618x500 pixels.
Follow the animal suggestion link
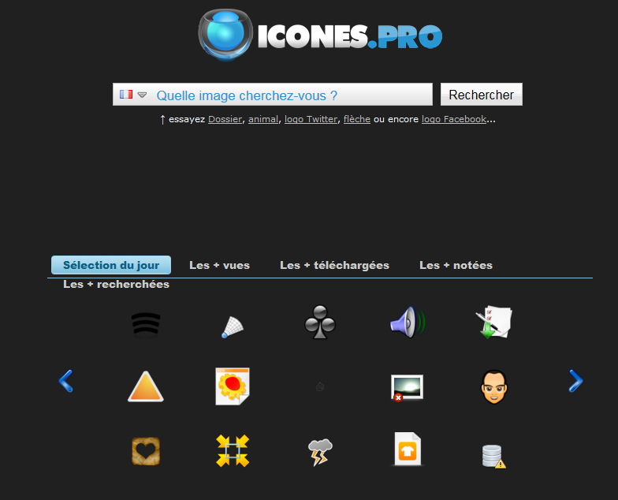pyautogui.click(x=263, y=119)
